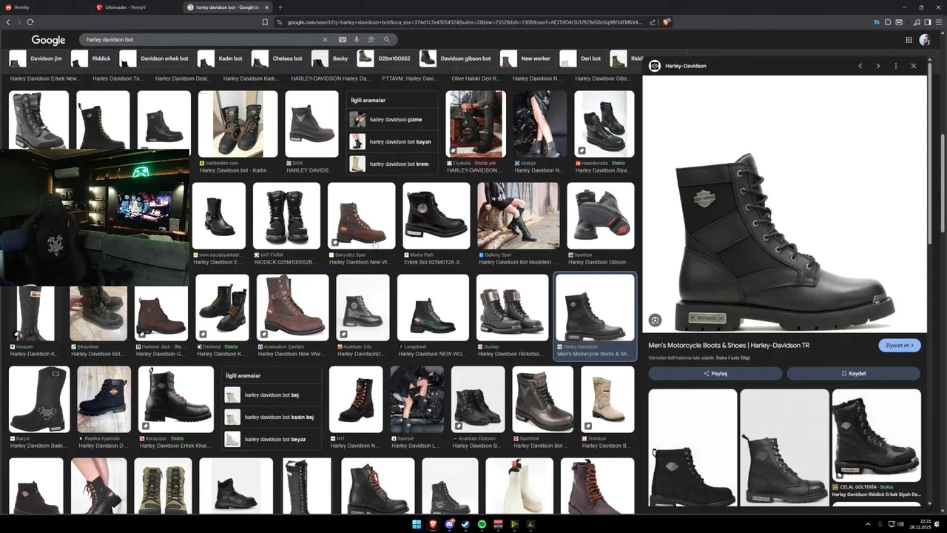Select the harley davidson bot tab

[228, 7]
